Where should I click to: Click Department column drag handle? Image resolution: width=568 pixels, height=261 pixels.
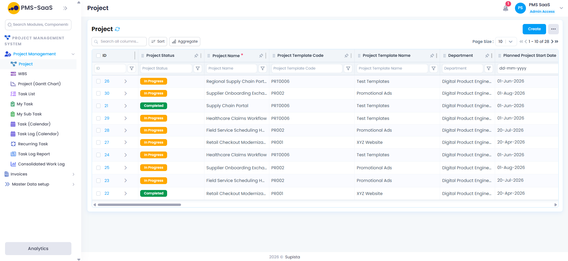point(444,56)
